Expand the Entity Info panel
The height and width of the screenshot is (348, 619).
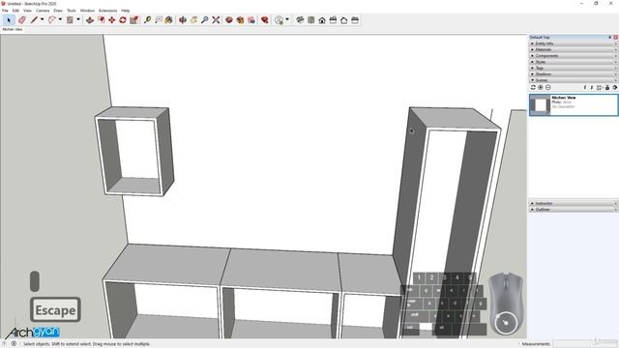click(574, 43)
